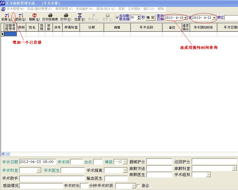Click the 手术助手 input field
Image resolution: width=238 pixels, height=190 pixels.
[52, 178]
